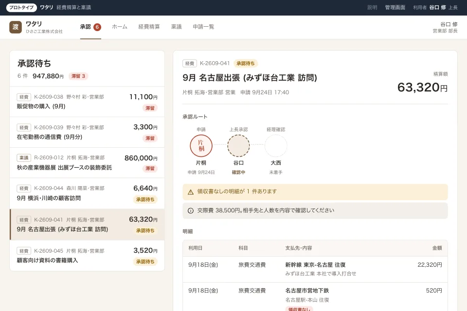Open the 管理画面 link

[x=395, y=7]
